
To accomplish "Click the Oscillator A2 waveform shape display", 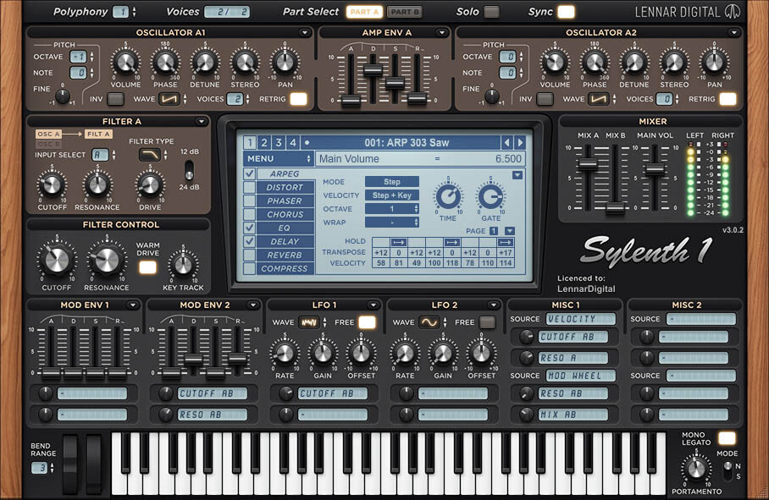I will point(599,99).
